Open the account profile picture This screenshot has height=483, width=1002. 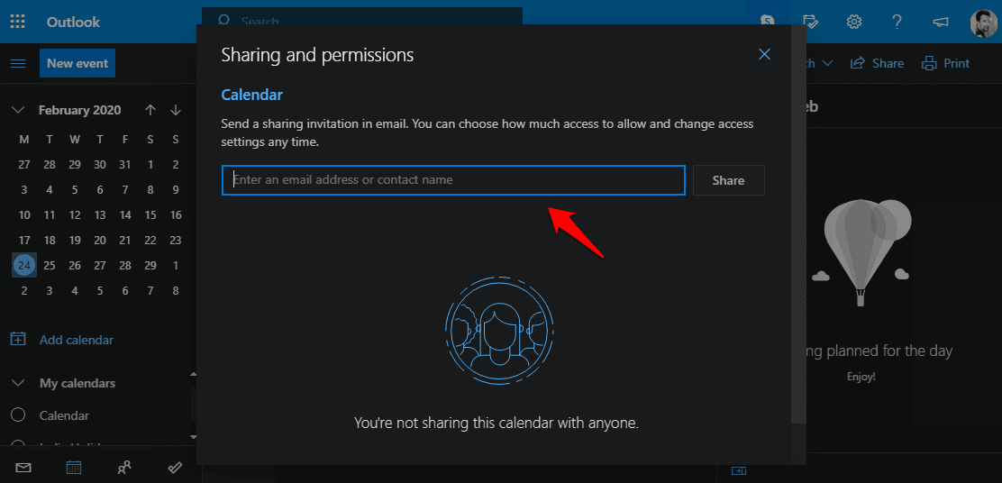pyautogui.click(x=983, y=23)
